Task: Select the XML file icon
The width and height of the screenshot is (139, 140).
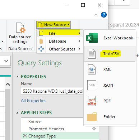Action: coord(92,69)
